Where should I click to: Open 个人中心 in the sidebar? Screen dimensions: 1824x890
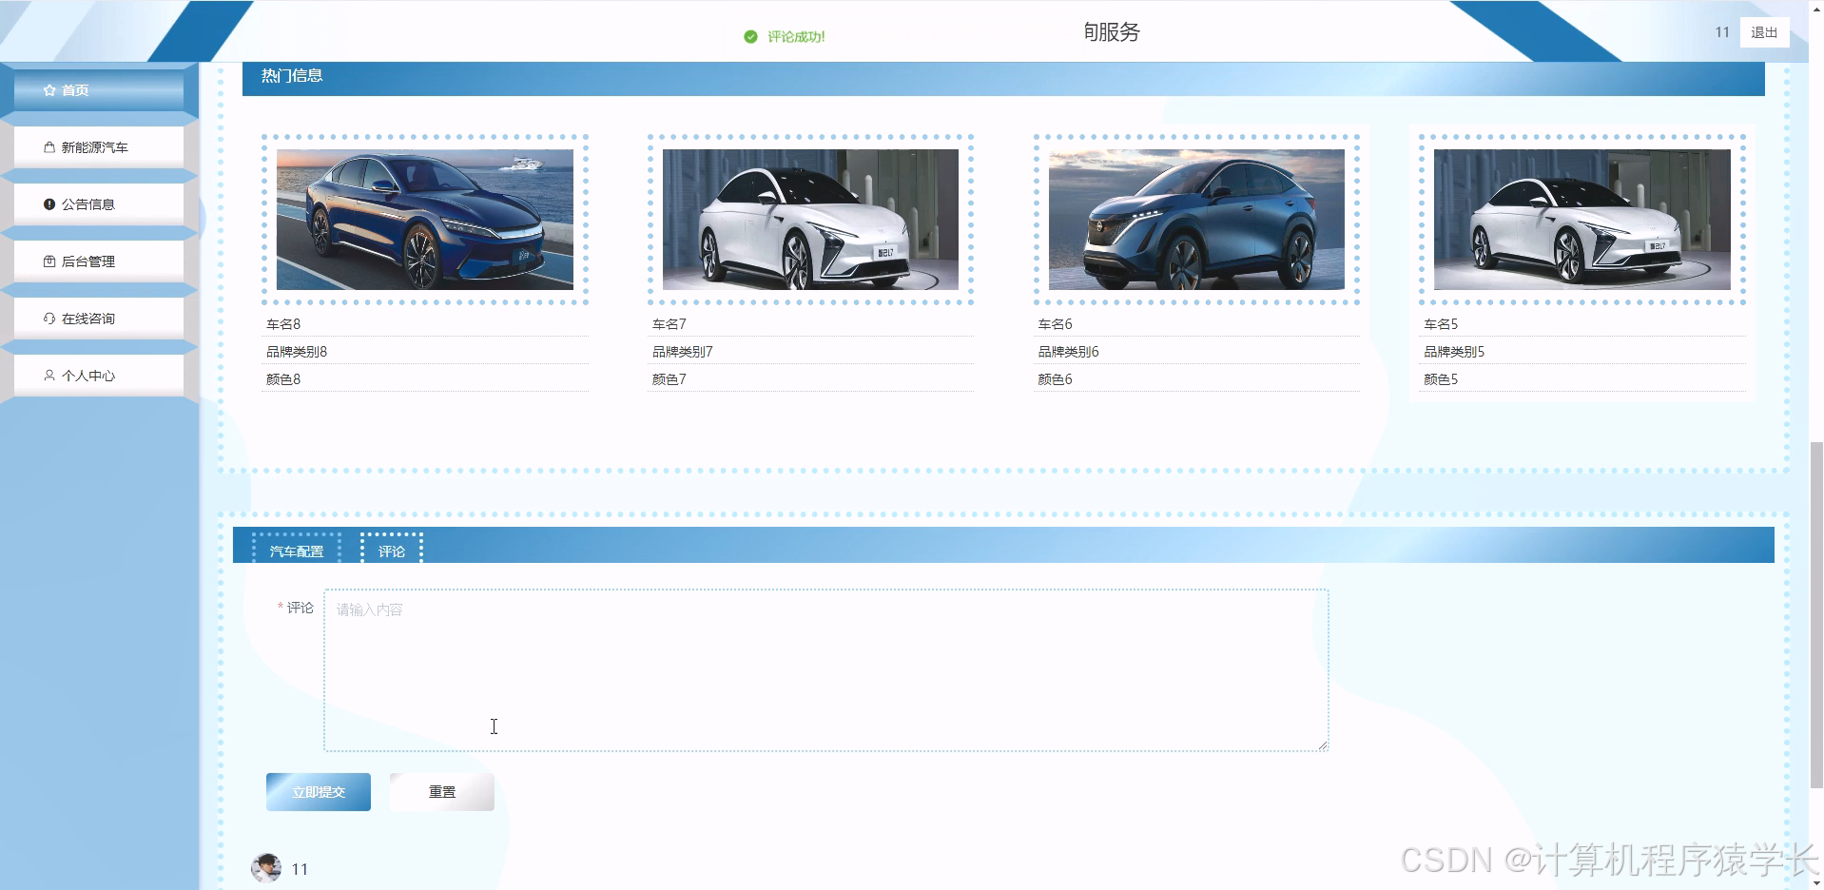tap(99, 376)
